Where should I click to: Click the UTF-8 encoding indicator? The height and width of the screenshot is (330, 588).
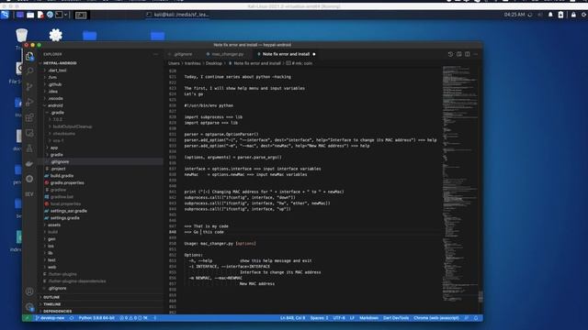point(339,318)
